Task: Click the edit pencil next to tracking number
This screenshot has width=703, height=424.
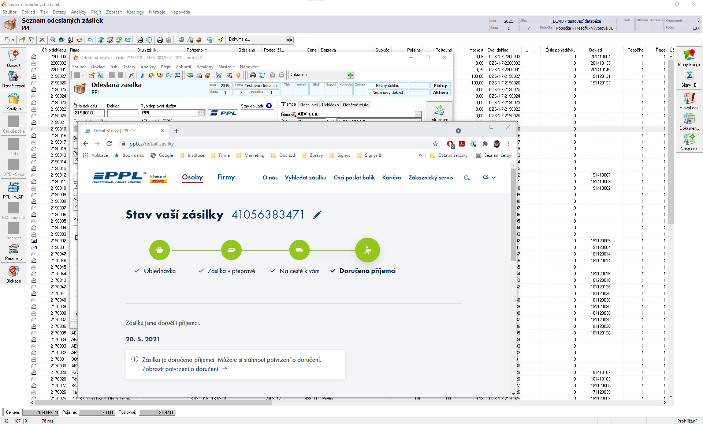Action: click(x=317, y=215)
